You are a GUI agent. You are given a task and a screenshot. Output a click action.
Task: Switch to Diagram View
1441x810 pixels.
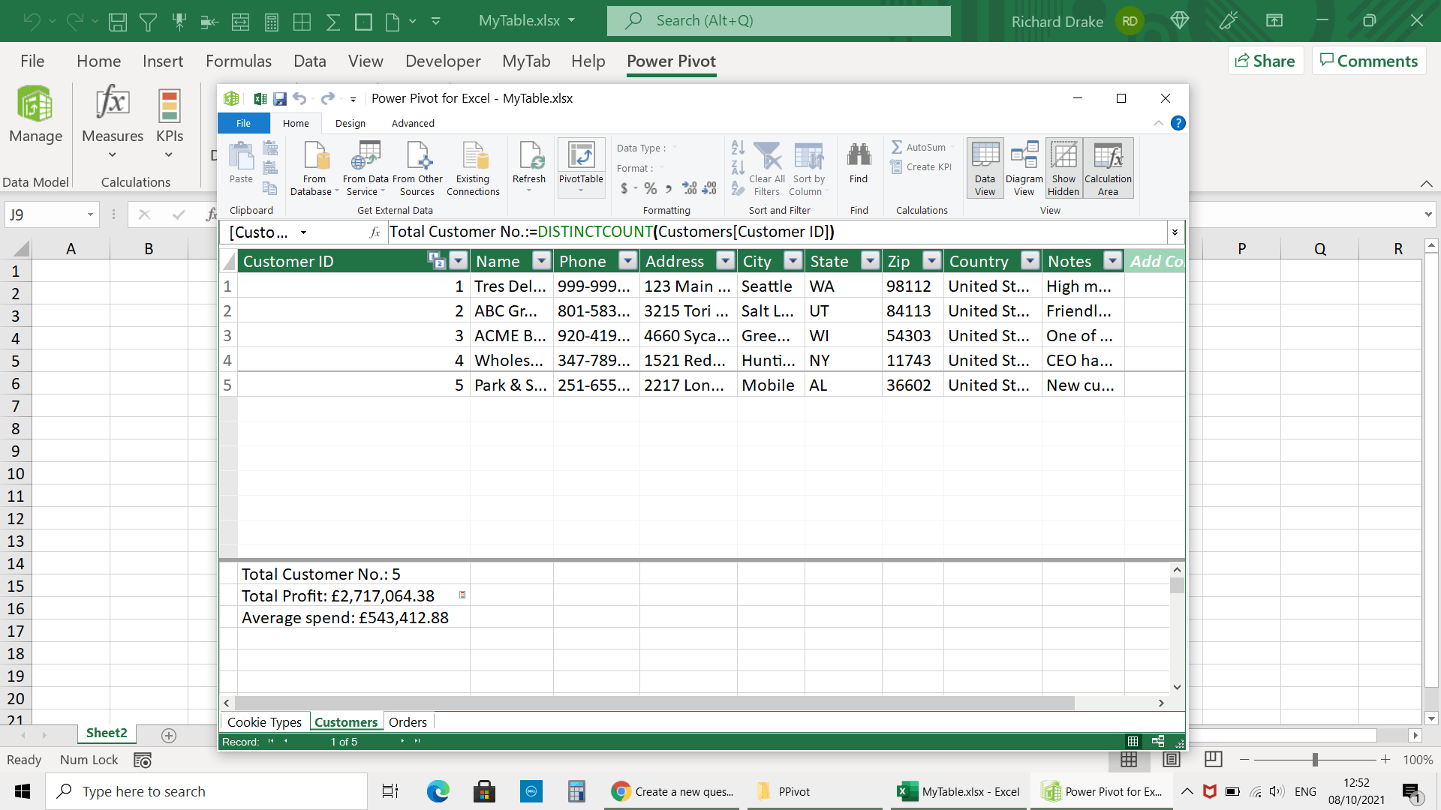pyautogui.click(x=1024, y=168)
